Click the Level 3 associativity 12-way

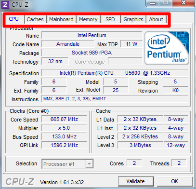point(176,145)
